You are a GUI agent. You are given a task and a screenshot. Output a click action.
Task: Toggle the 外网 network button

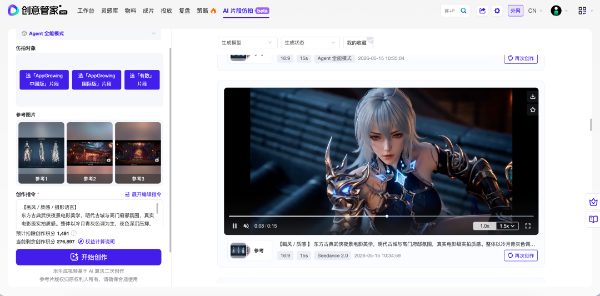pyautogui.click(x=516, y=11)
